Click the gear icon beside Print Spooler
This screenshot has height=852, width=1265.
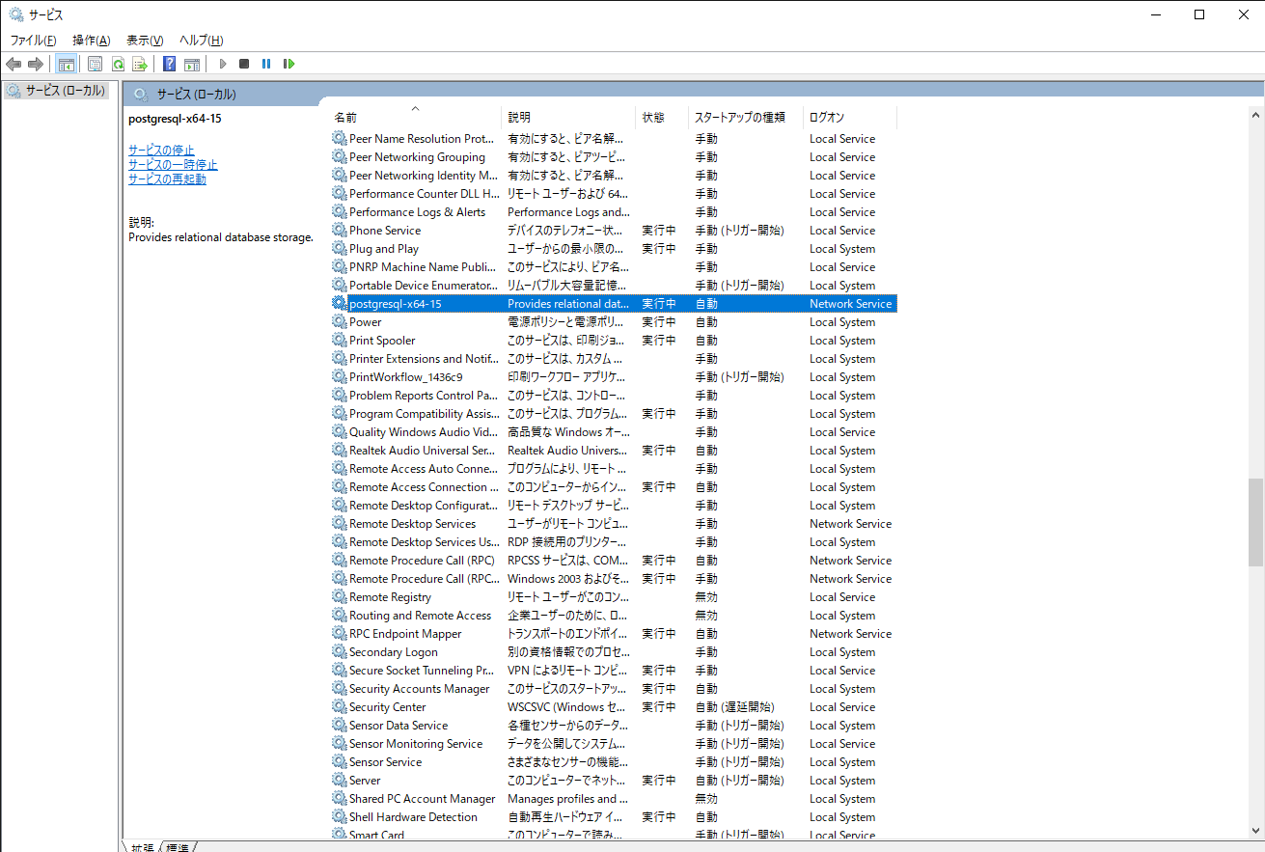click(x=339, y=340)
